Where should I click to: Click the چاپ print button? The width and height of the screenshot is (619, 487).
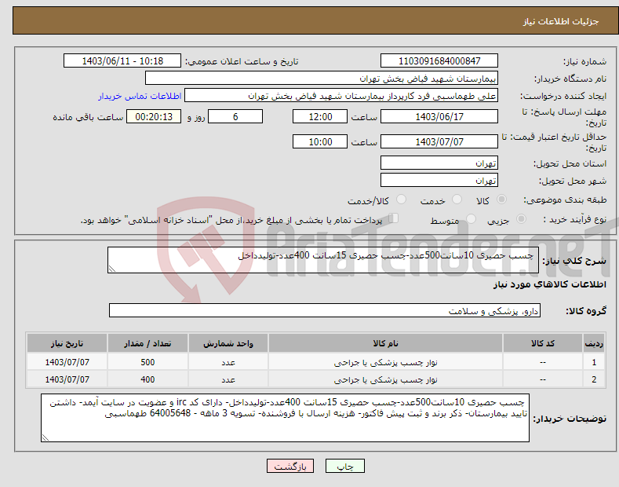click(x=344, y=466)
